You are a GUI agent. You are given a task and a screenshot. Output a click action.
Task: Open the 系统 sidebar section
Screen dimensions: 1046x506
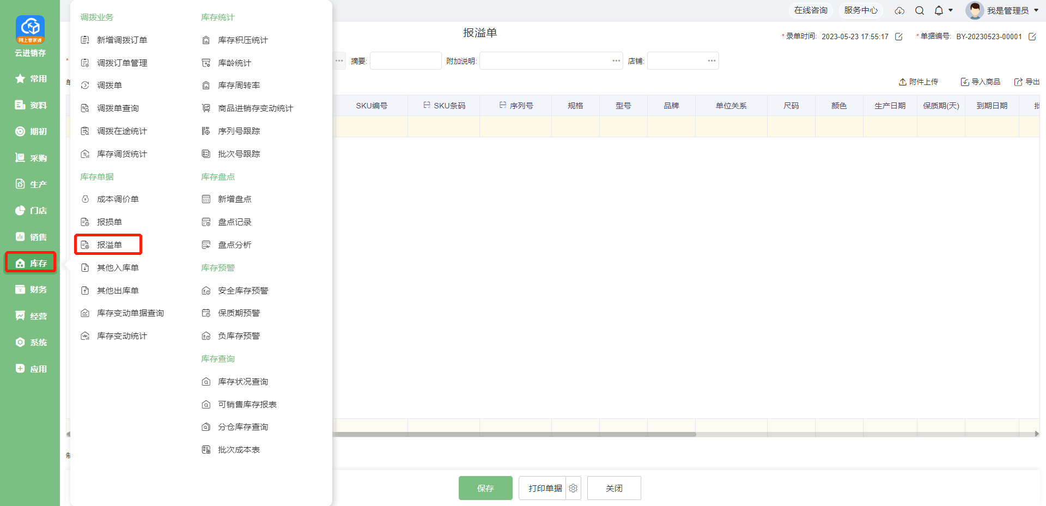30,342
